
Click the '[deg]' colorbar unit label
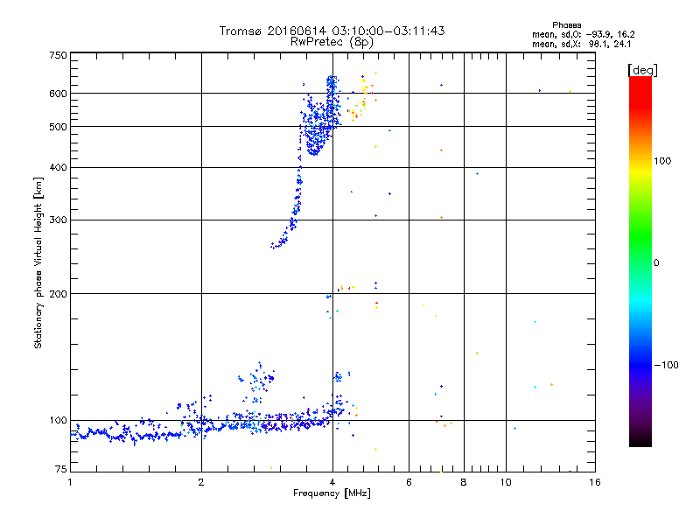tap(642, 70)
